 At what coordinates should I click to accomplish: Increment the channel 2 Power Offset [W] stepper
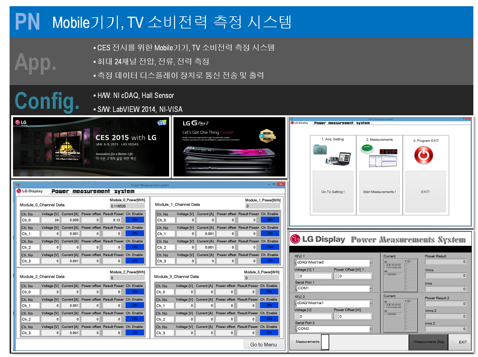(336, 315)
